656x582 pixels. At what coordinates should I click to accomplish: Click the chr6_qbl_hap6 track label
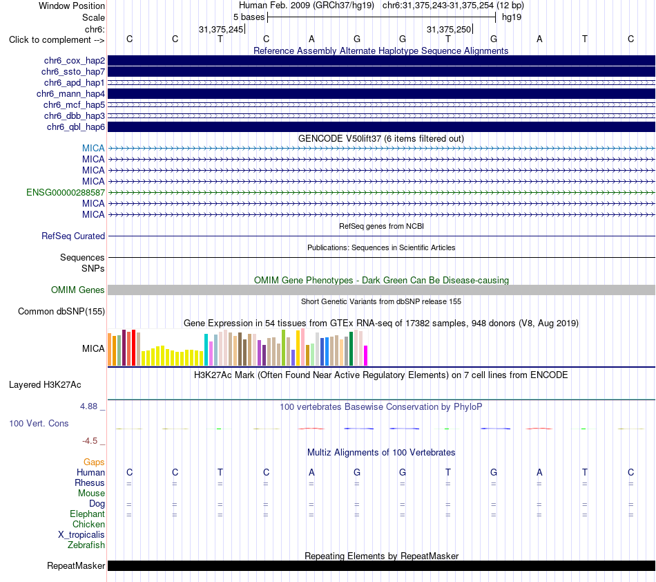point(76,127)
